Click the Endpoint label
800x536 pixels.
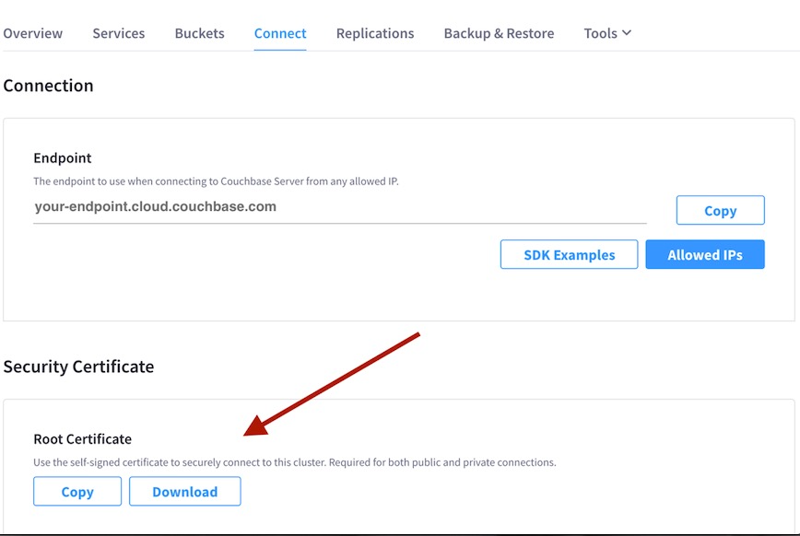pos(63,158)
